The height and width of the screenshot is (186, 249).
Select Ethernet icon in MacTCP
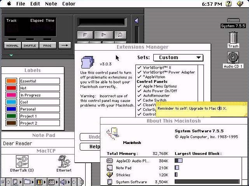[x=64, y=161]
